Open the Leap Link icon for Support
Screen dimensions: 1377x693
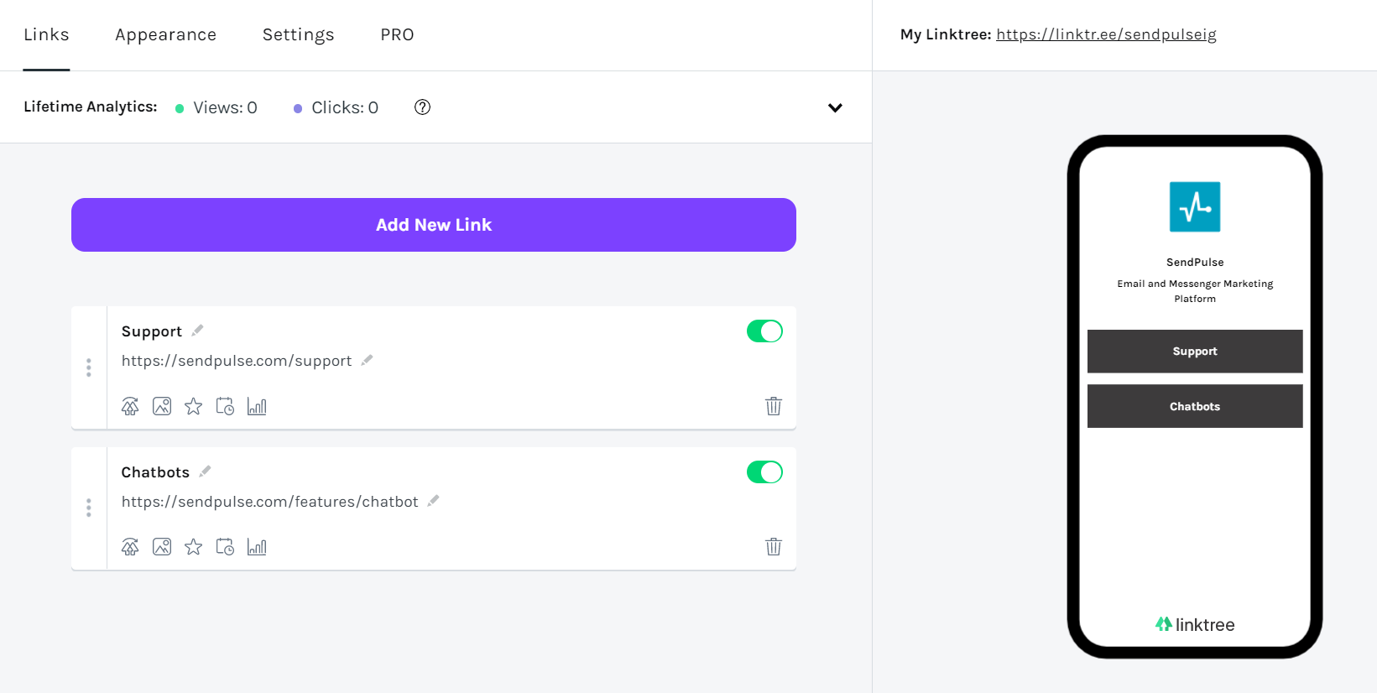(130, 406)
